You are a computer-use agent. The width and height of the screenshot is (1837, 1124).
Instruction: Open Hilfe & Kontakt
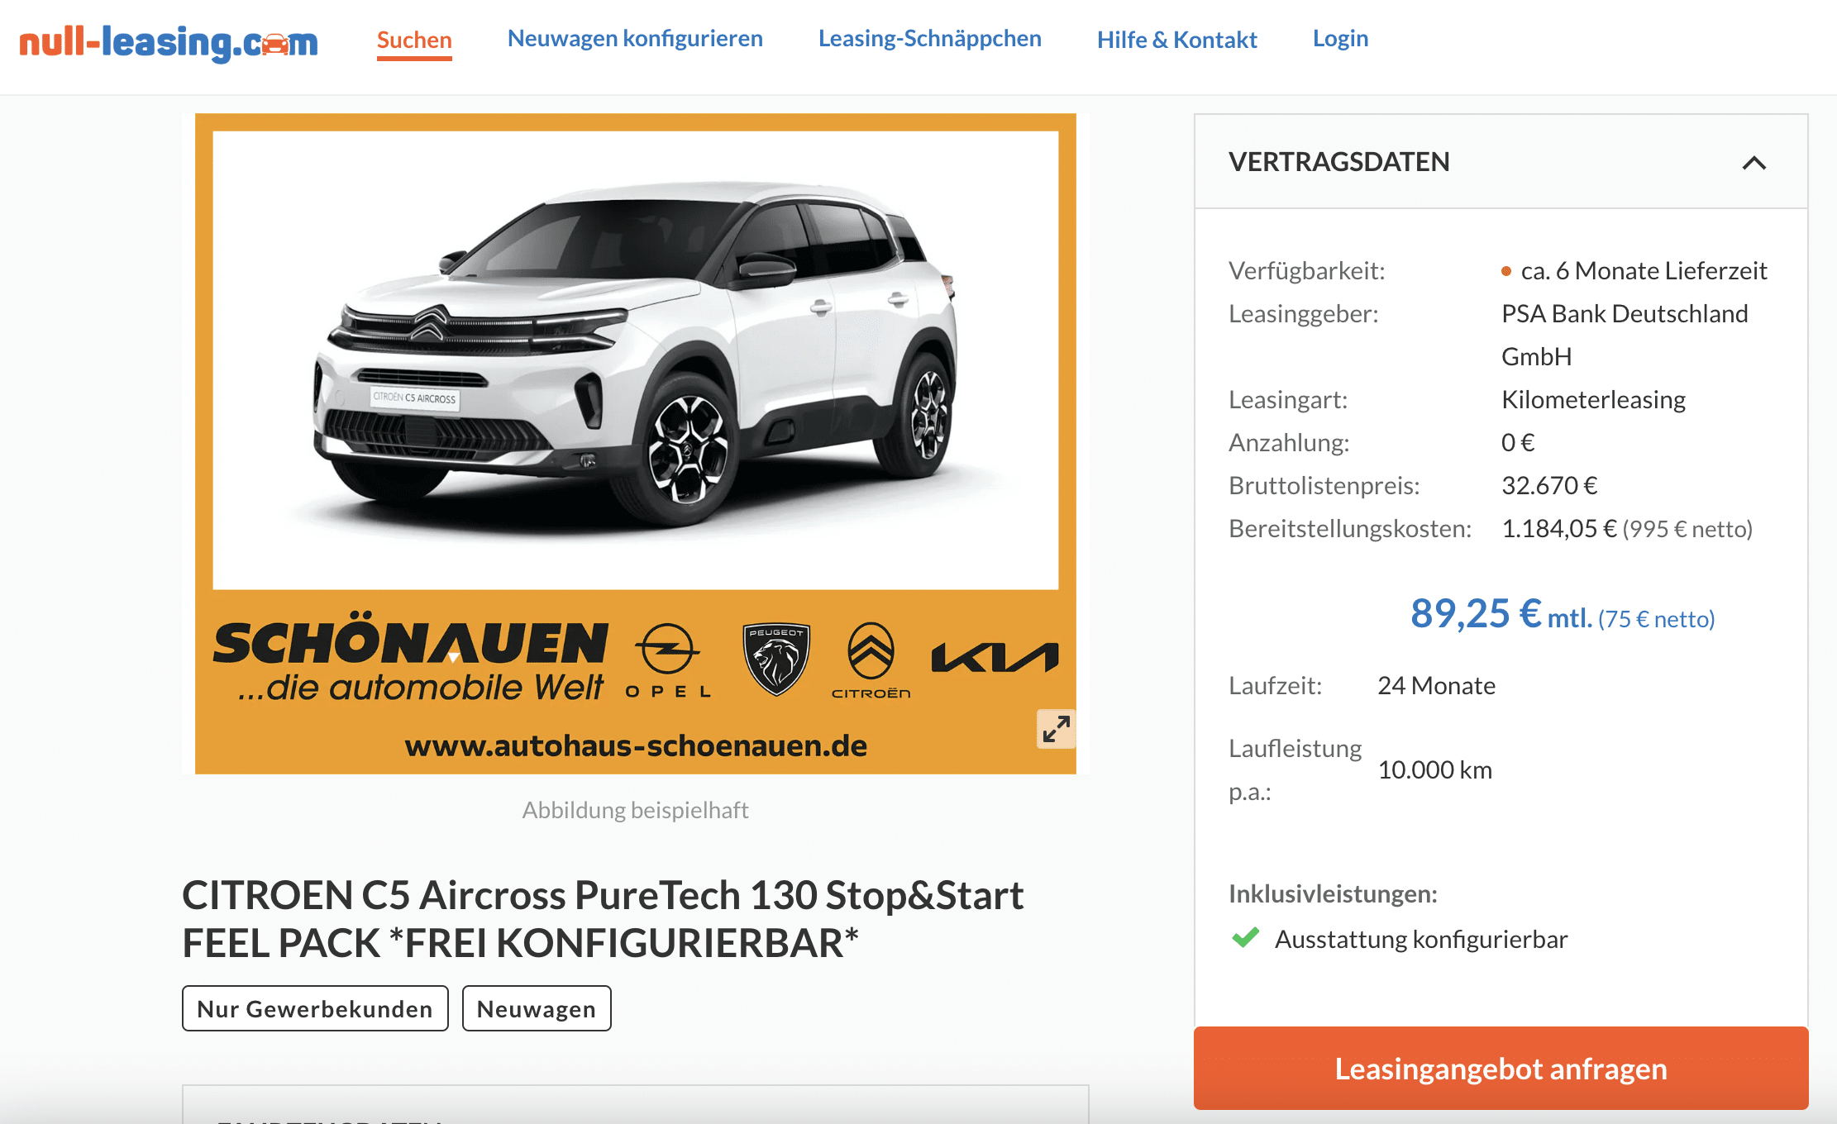pyautogui.click(x=1176, y=40)
